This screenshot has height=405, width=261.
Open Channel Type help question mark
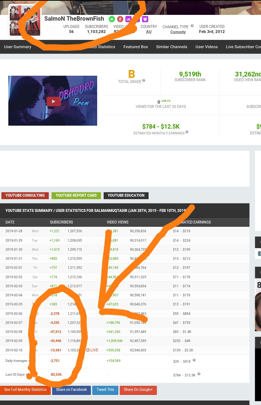[192, 26]
